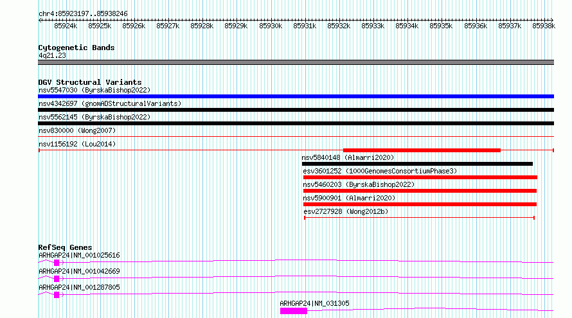The image size is (572, 318).
Task: Open the esv3601252 (1000GenomesConsortiumPhase3) label
Action: pyautogui.click(x=380, y=171)
